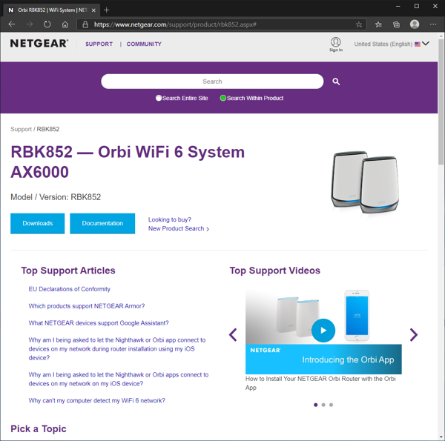Click the RBK852 breadcrumb text

click(48, 129)
